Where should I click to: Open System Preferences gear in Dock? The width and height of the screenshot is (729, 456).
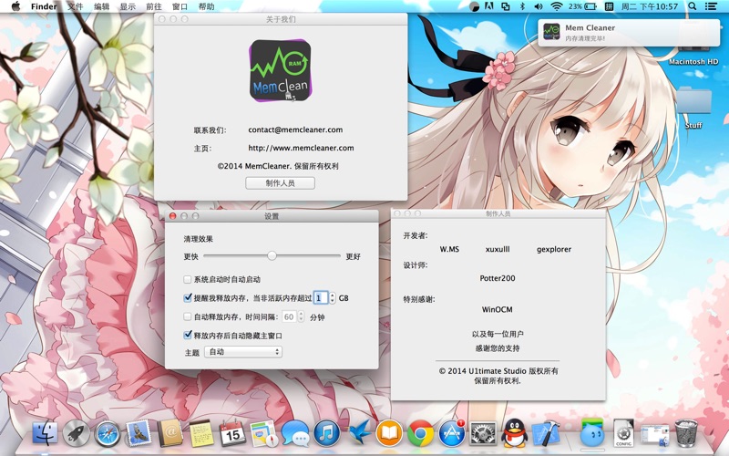(x=483, y=434)
